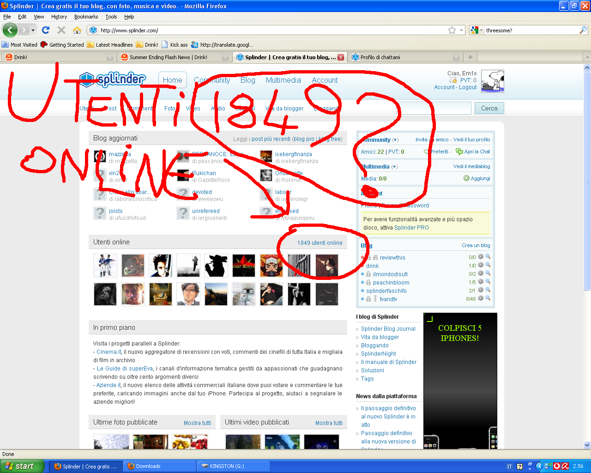Close the Summer Ending Flash News tab
The height and width of the screenshot is (473, 591).
pos(225,57)
